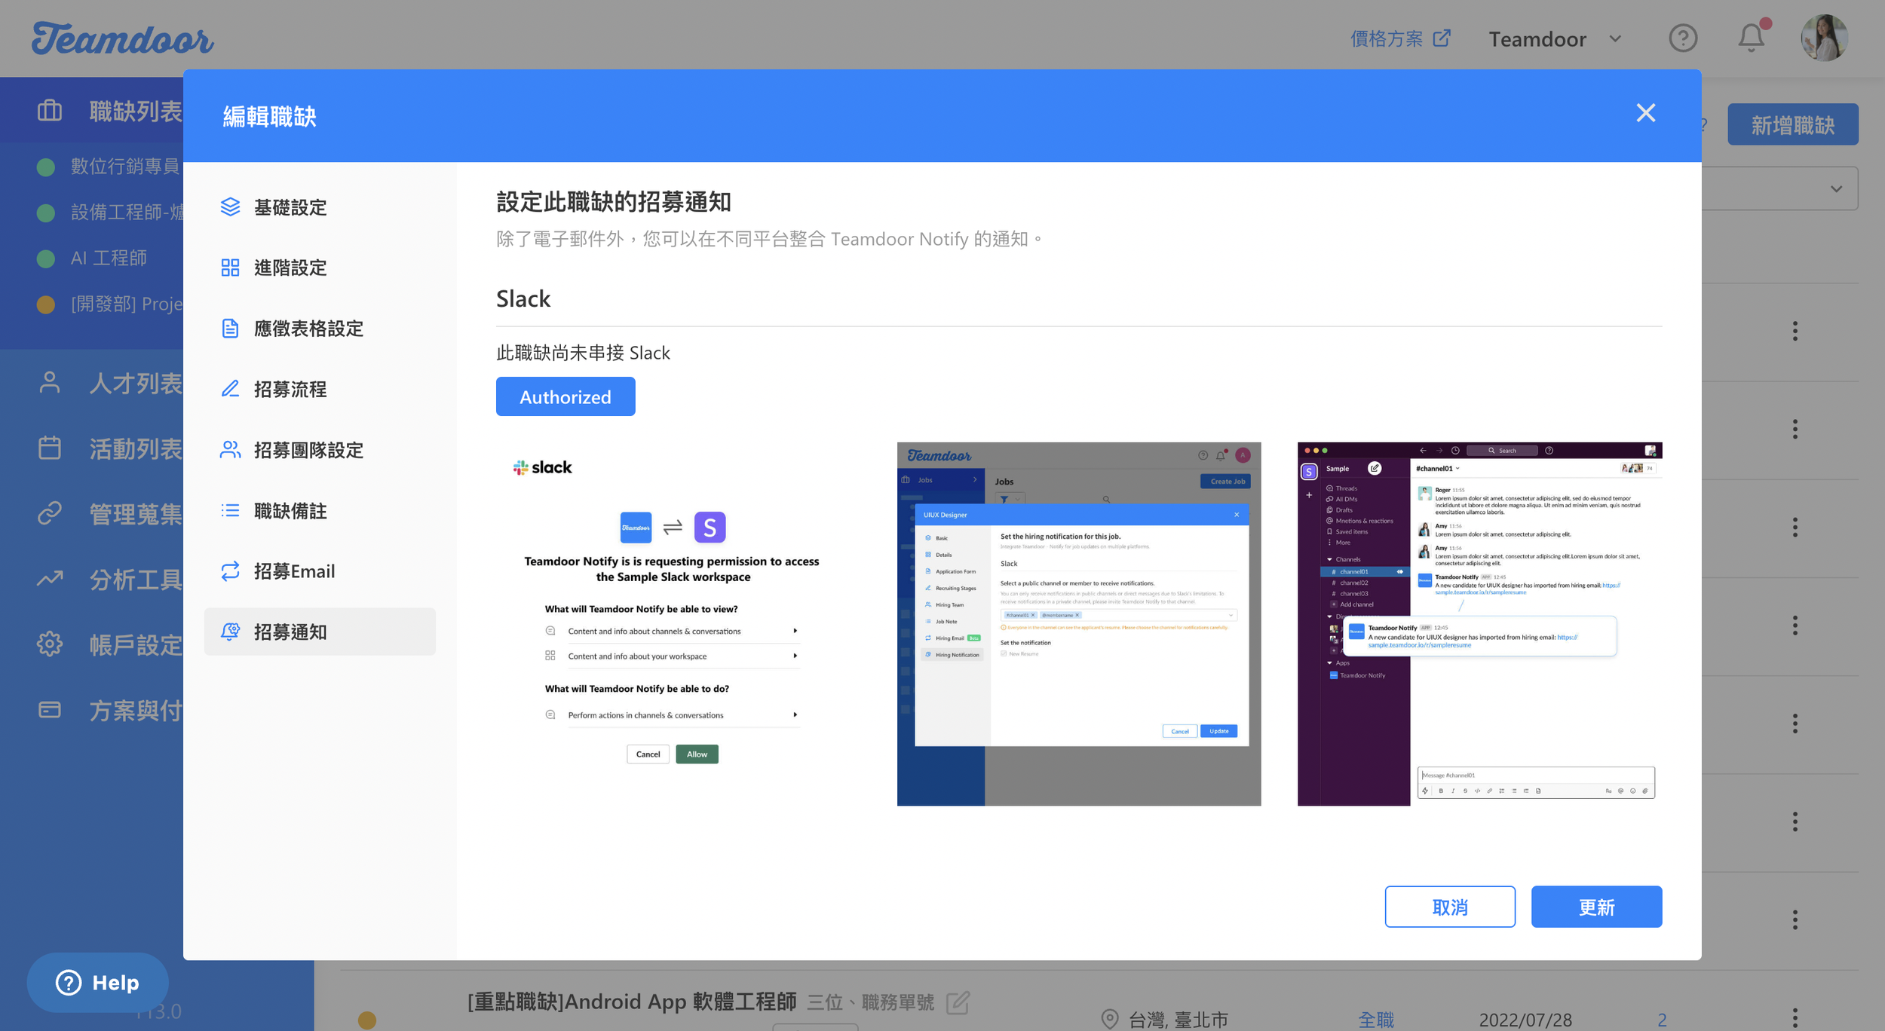Open the 招募團隊設定 tab
The image size is (1885, 1031).
(320, 450)
